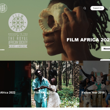Click the small round badge above Film Africa 2020 tile
The height and width of the screenshot is (110, 110).
(x=77, y=62)
